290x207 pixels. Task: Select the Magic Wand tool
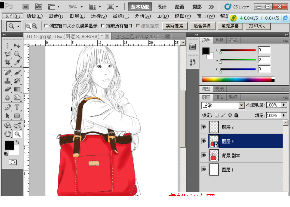(x=17, y=54)
